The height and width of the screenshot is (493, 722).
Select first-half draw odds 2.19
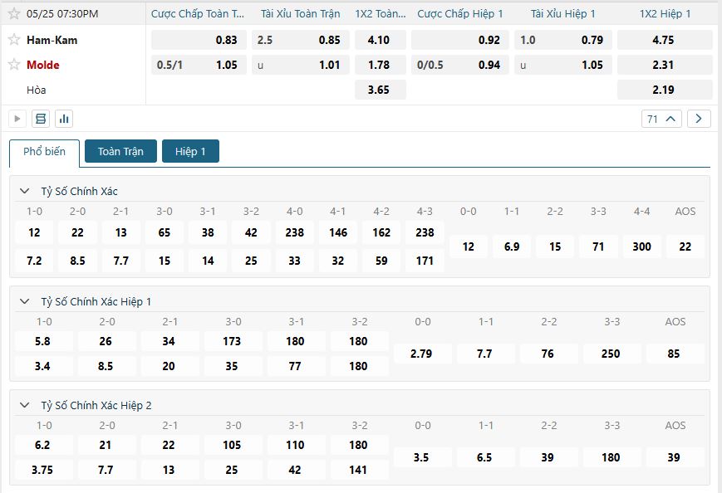pos(665,90)
